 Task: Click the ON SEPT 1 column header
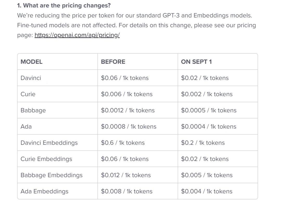tap(196, 62)
